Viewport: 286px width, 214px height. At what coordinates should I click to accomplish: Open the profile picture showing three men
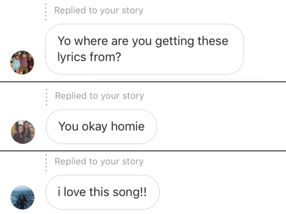coord(22,63)
